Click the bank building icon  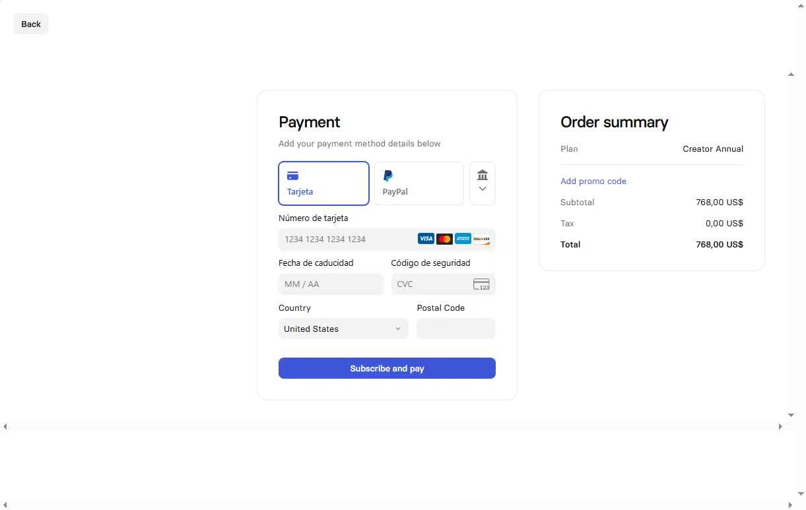[483, 175]
